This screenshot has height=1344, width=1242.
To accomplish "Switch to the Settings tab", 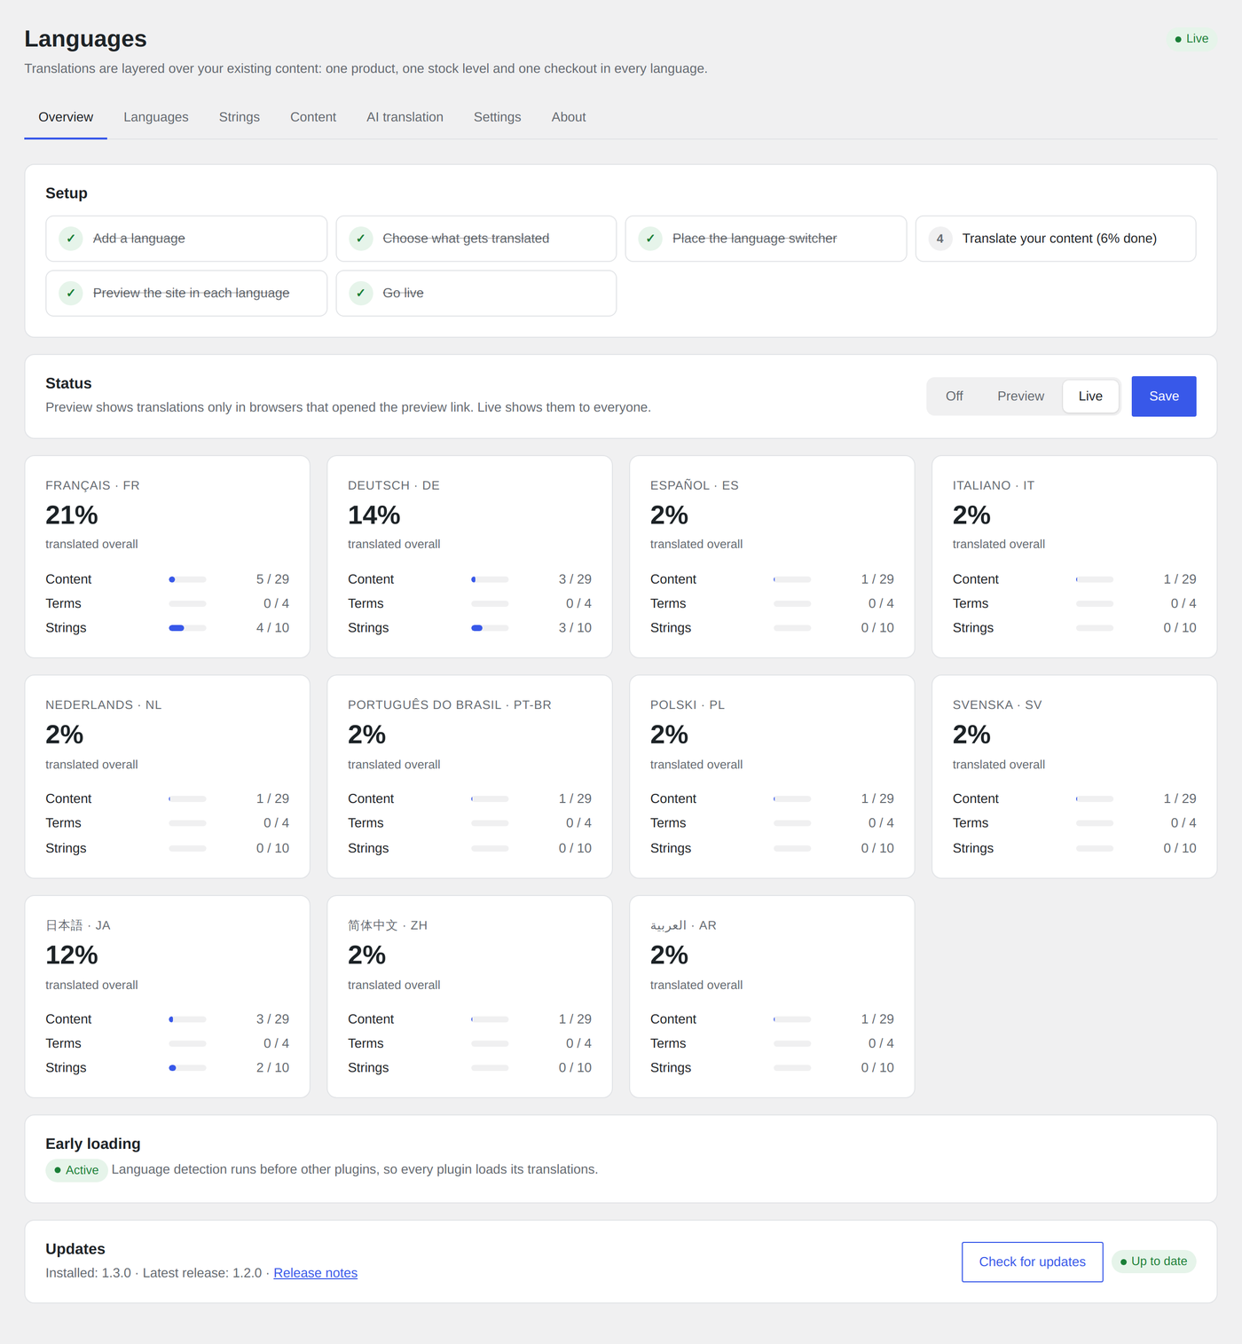I will point(497,117).
